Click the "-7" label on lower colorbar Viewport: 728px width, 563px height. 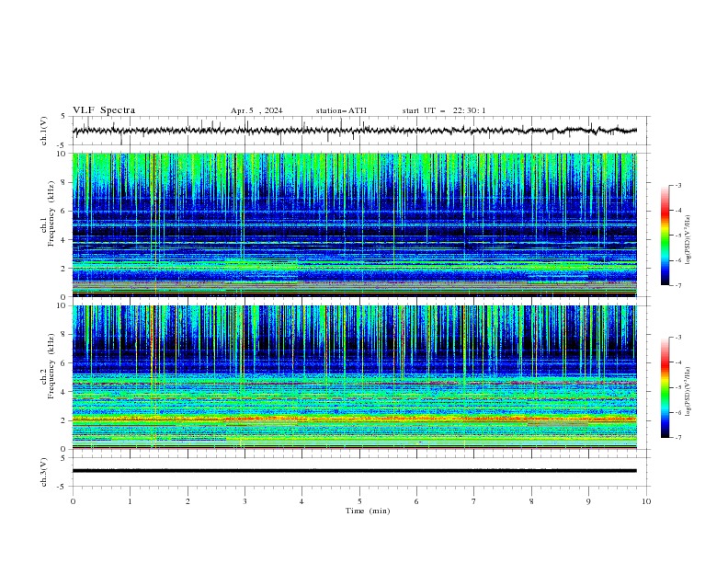tap(677, 437)
